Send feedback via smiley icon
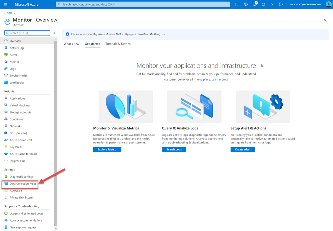Image resolution: width=333 pixels, height=231 pixels. pyautogui.click(x=281, y=4)
